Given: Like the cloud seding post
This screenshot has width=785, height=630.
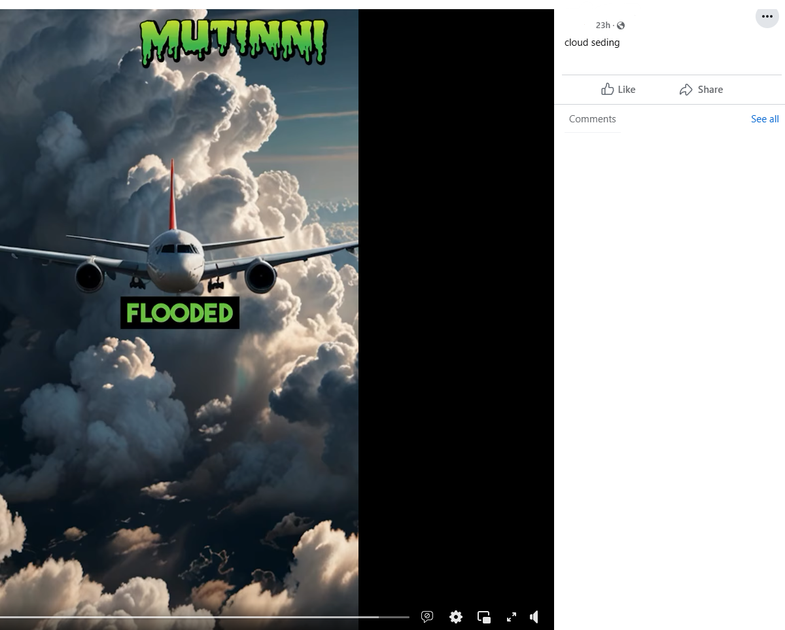Looking at the screenshot, I should tap(618, 90).
